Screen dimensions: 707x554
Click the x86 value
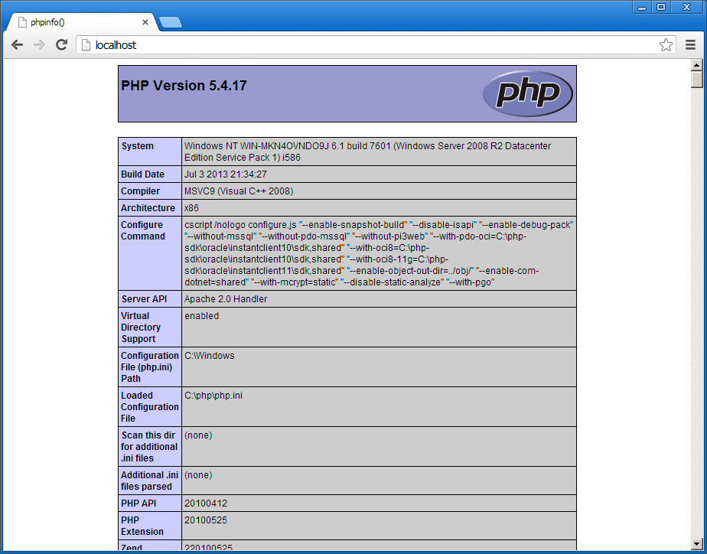(191, 208)
